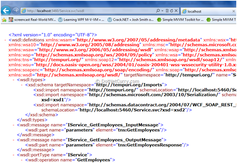Click the Favorites star icon in bookmarks bar
This screenshot has height=163, width=237.
click(x=4, y=20)
